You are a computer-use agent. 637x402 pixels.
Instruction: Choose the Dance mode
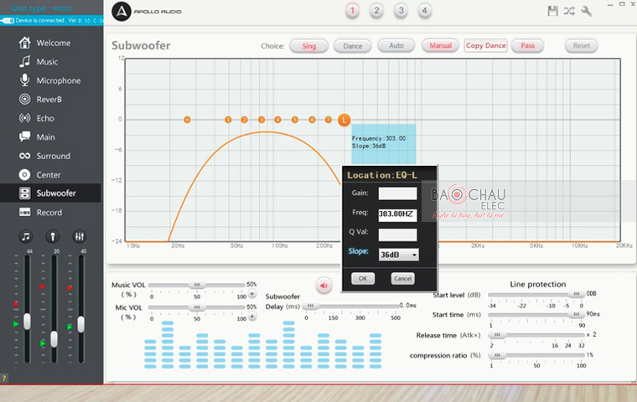(353, 46)
